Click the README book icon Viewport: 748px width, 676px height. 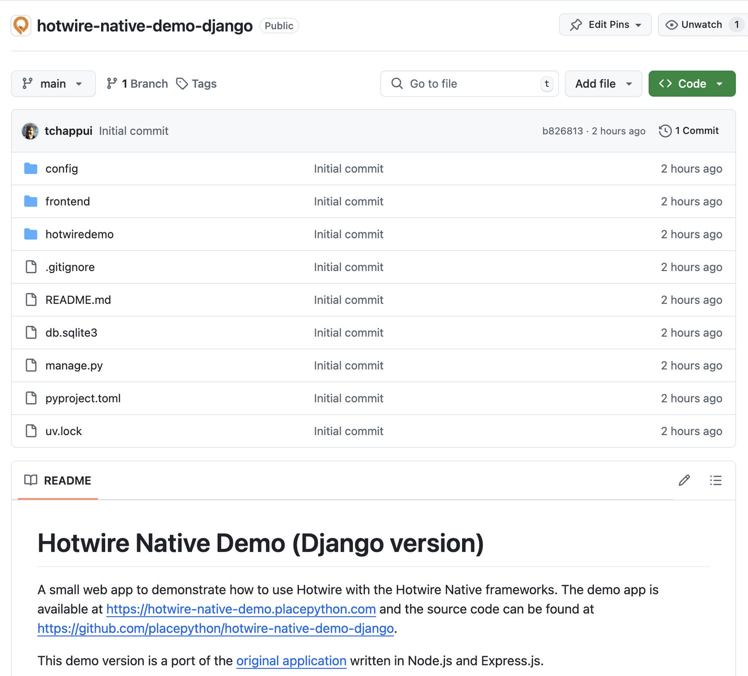pyautogui.click(x=31, y=480)
